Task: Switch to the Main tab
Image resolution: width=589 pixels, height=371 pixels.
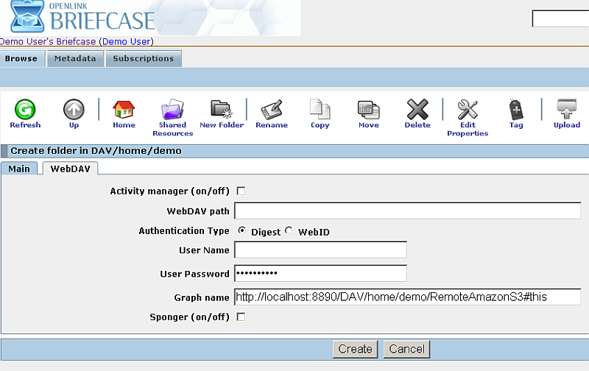Action: [19, 169]
